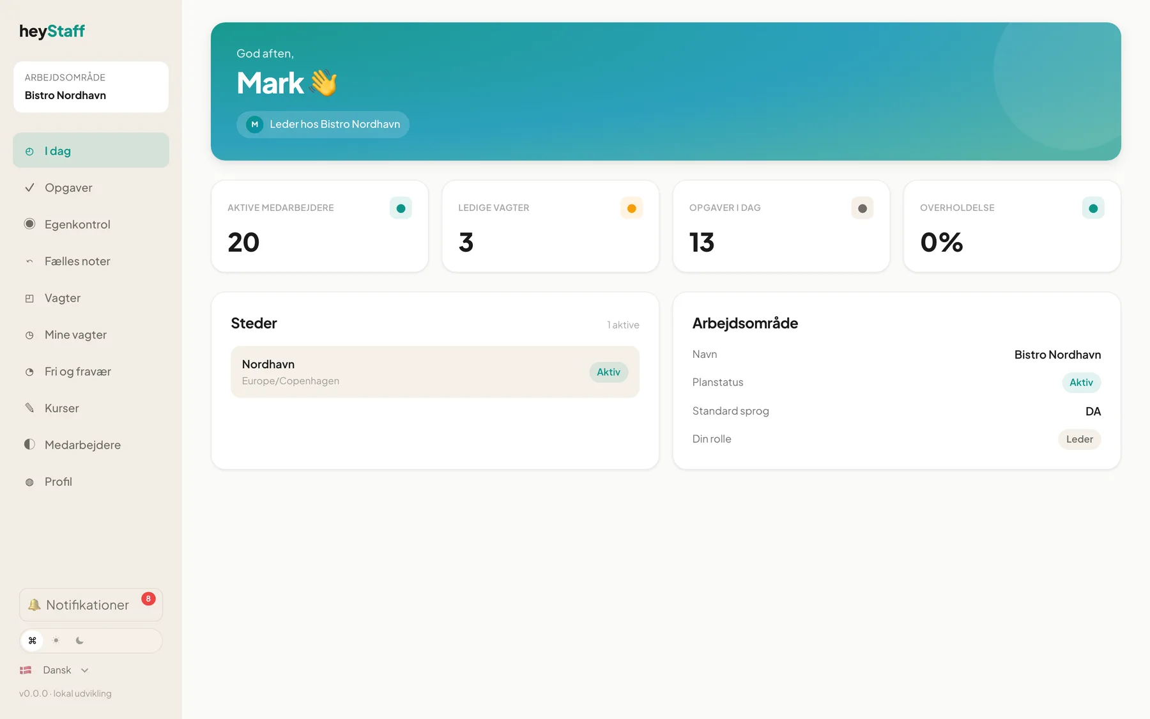Click the Aktiv badge on the Nordhavn row
1150x719 pixels.
tap(608, 372)
